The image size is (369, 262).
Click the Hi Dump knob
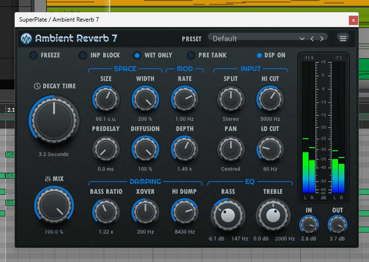[185, 211]
